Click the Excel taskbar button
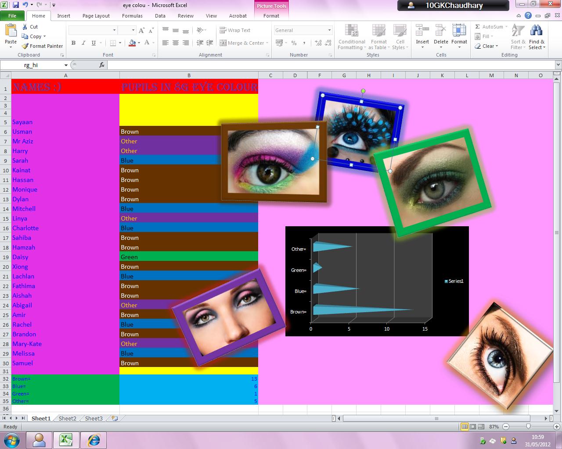 click(67, 440)
